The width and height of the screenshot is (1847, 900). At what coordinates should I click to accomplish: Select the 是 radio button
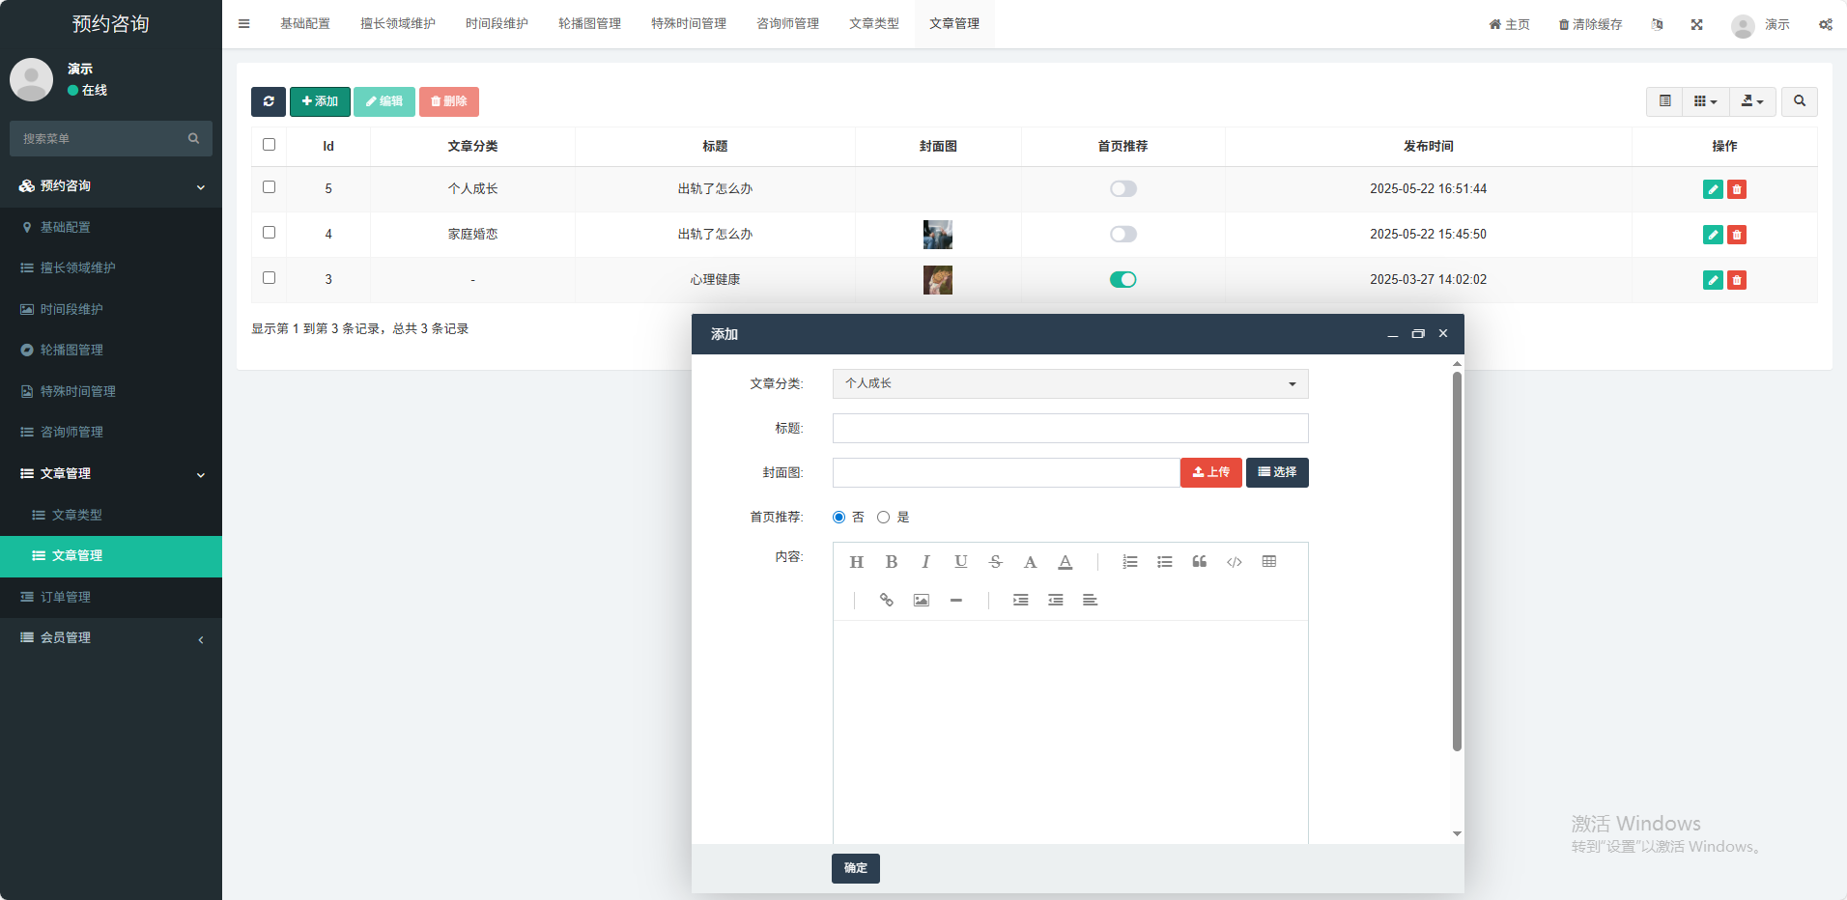883,518
